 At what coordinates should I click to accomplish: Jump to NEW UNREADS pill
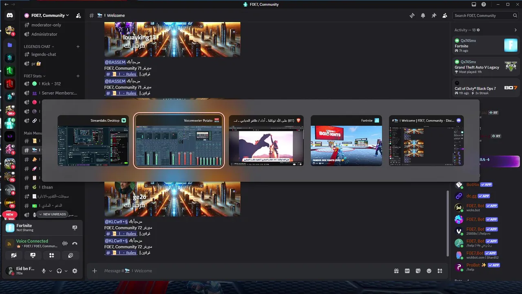pyautogui.click(x=52, y=214)
